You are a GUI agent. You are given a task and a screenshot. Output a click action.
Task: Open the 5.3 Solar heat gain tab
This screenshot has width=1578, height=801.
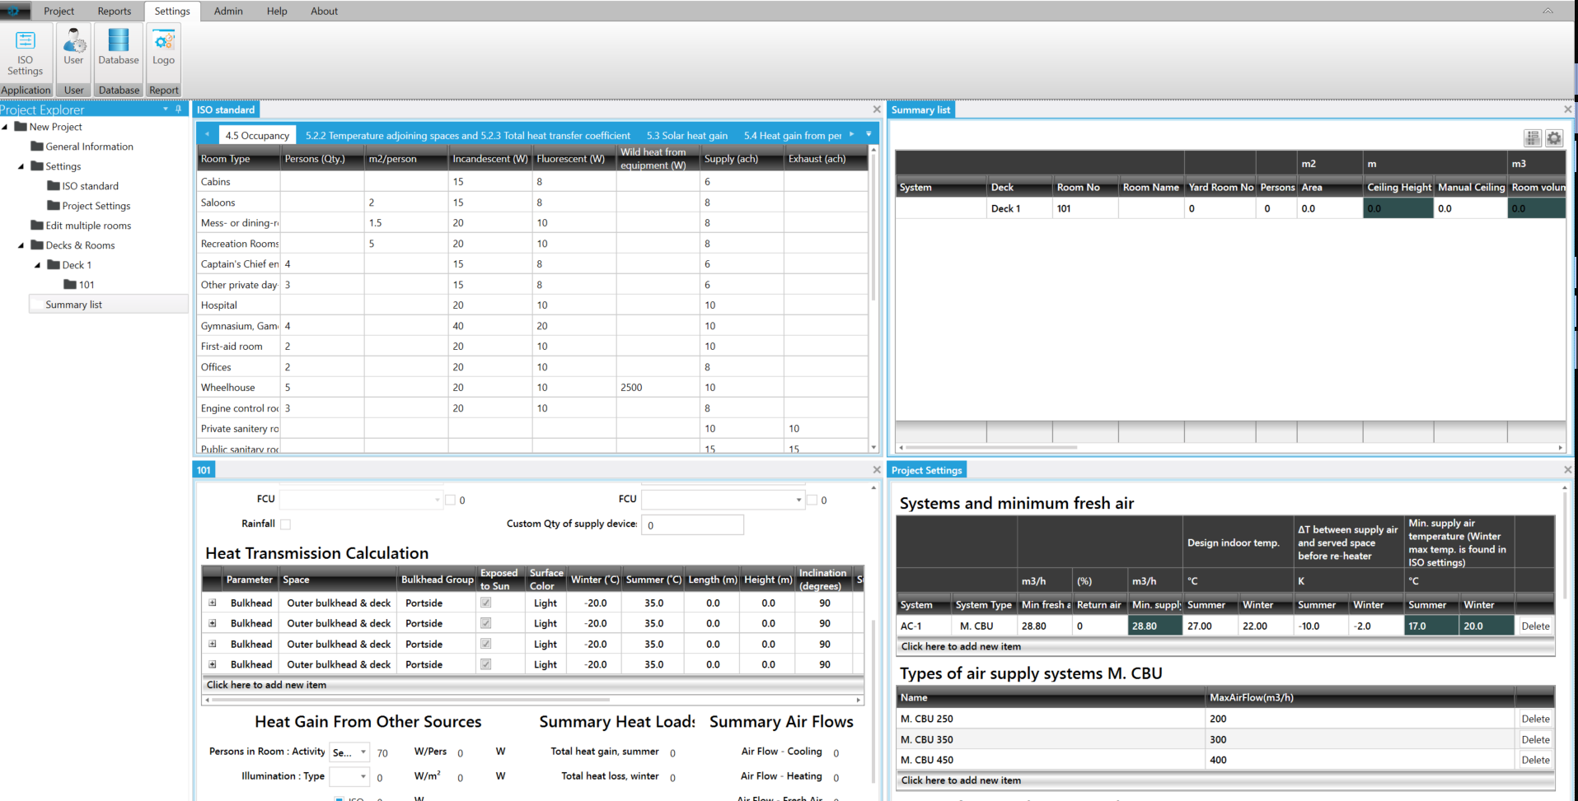pos(686,136)
